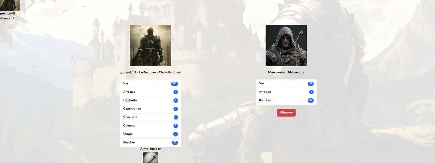435x163 pixels.
Task: Select the Mercenaire's Bouclier stat row
Action: 286,101
